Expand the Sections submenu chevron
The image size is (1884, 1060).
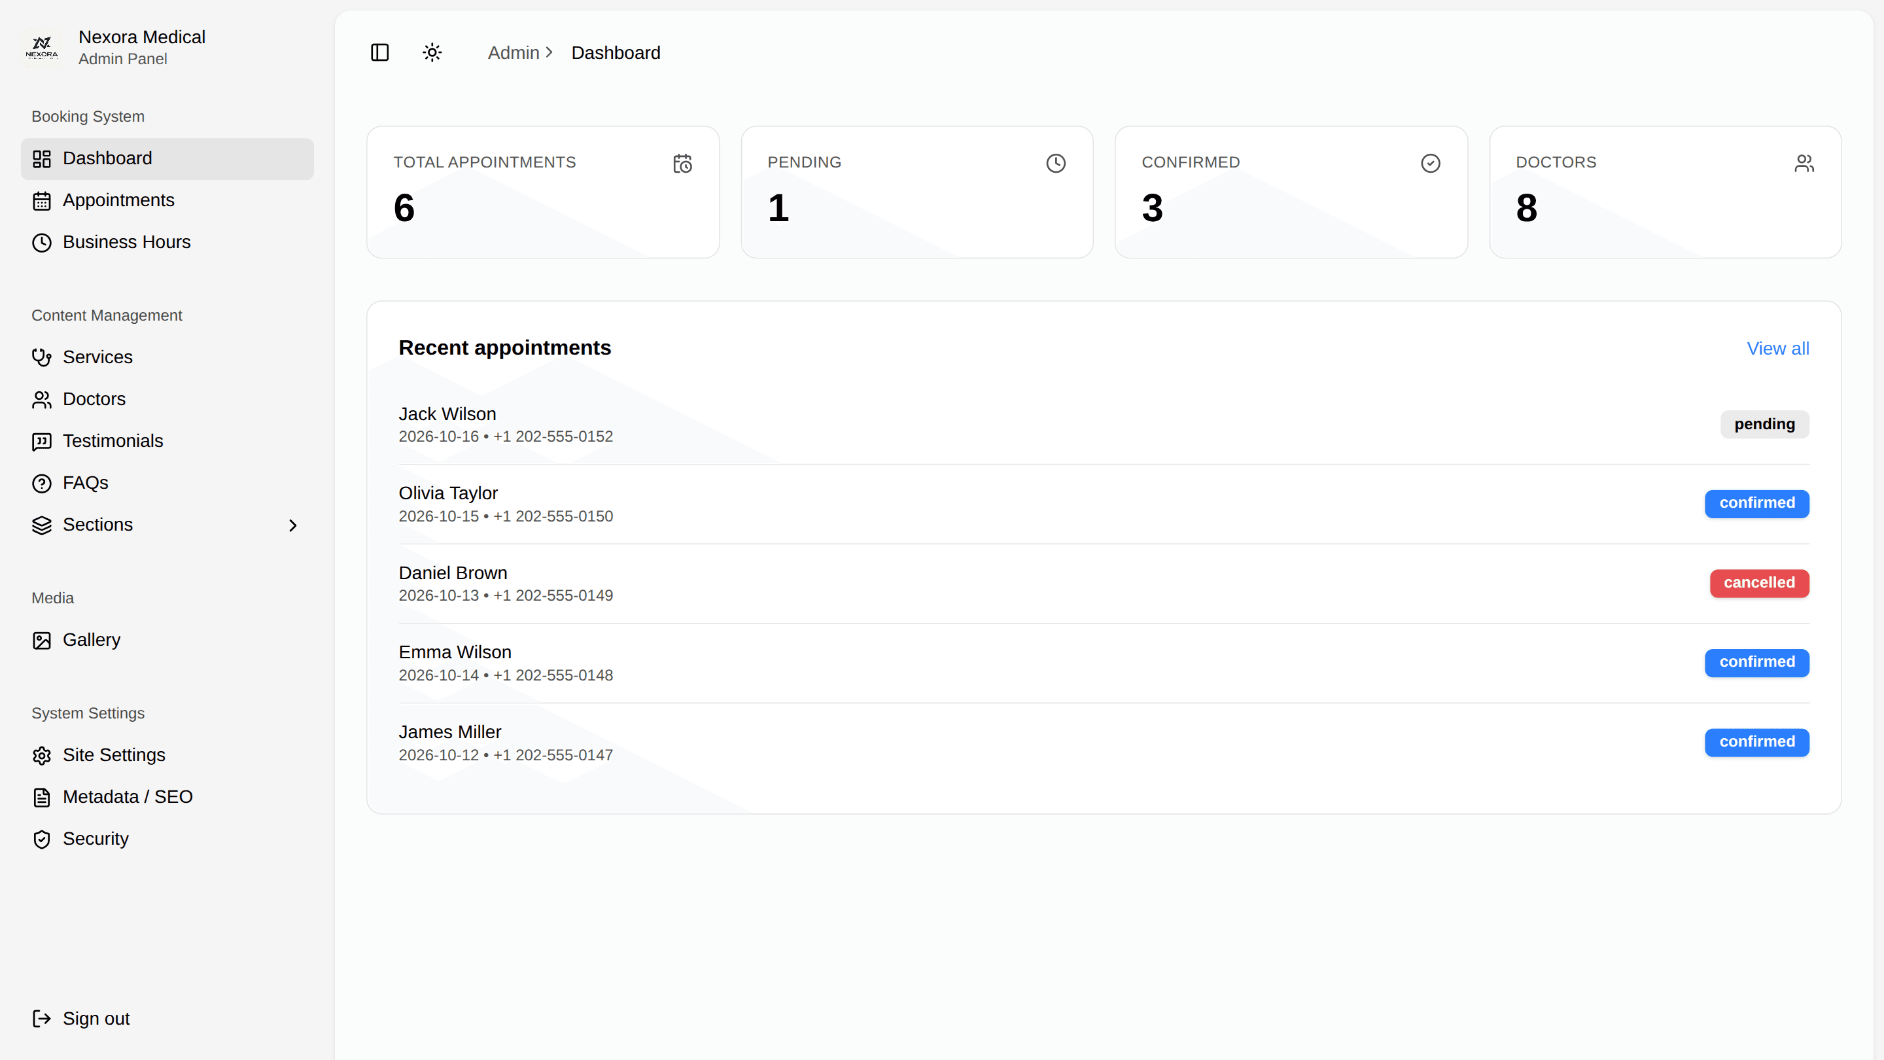coord(292,525)
